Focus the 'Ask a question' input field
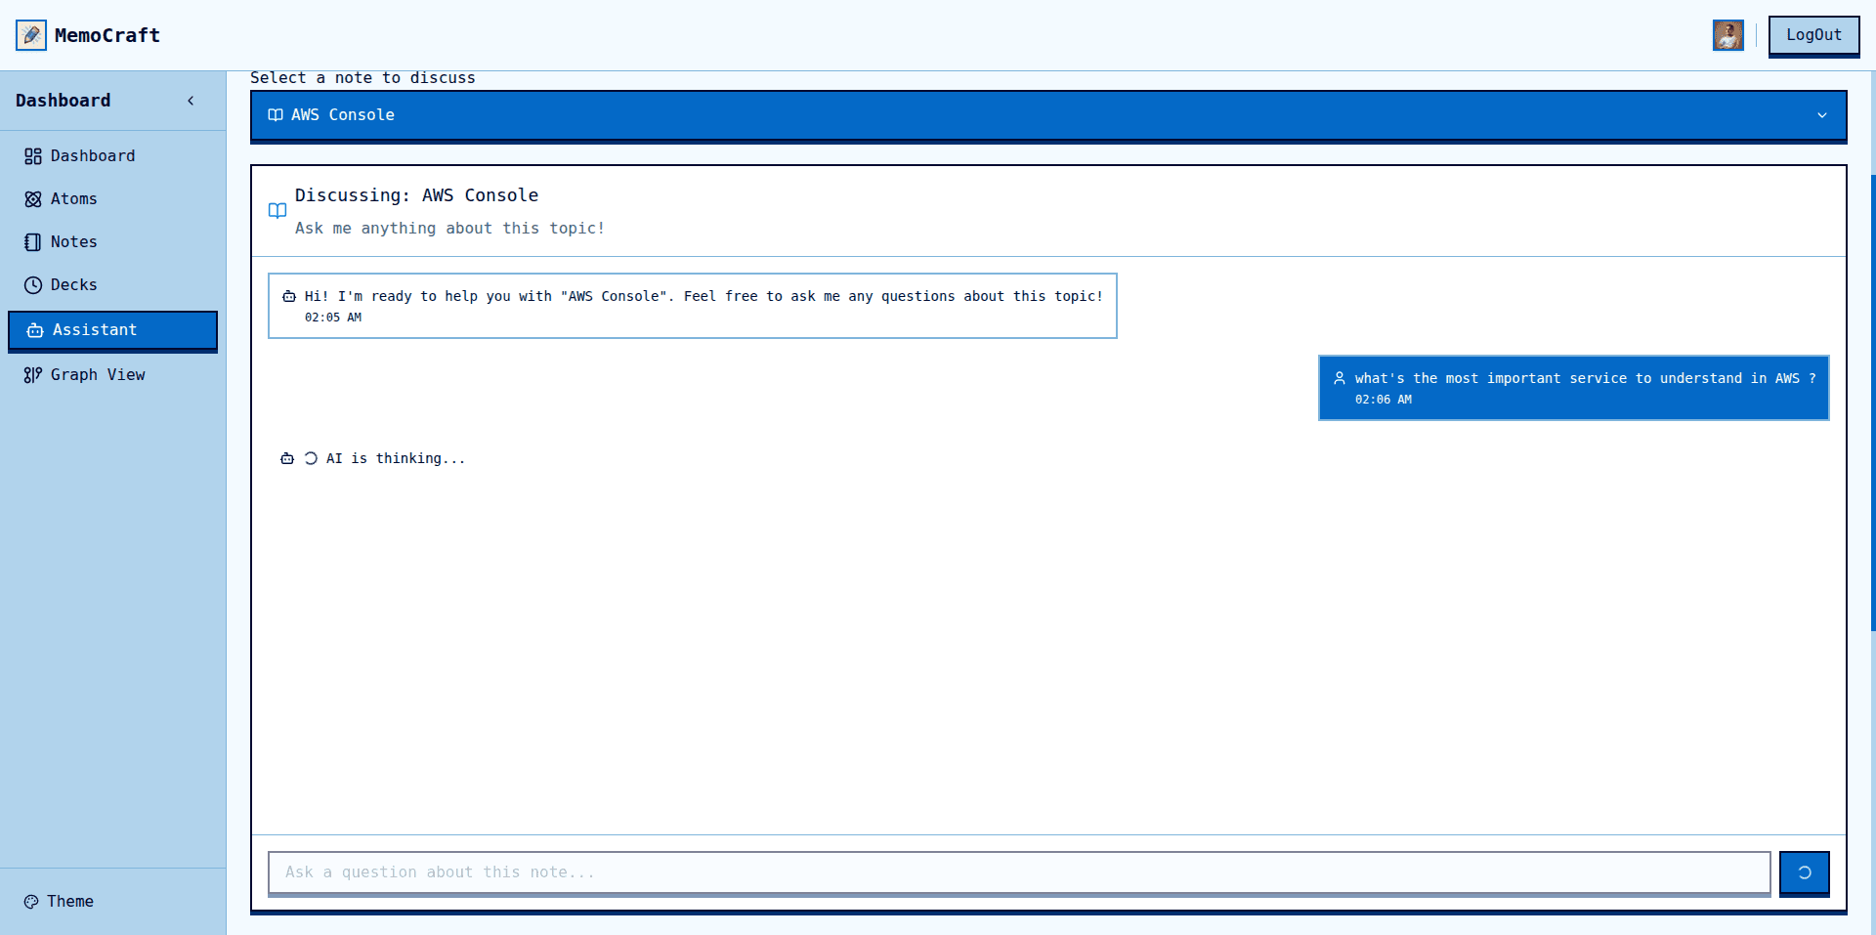This screenshot has height=935, width=1876. [x=1019, y=872]
